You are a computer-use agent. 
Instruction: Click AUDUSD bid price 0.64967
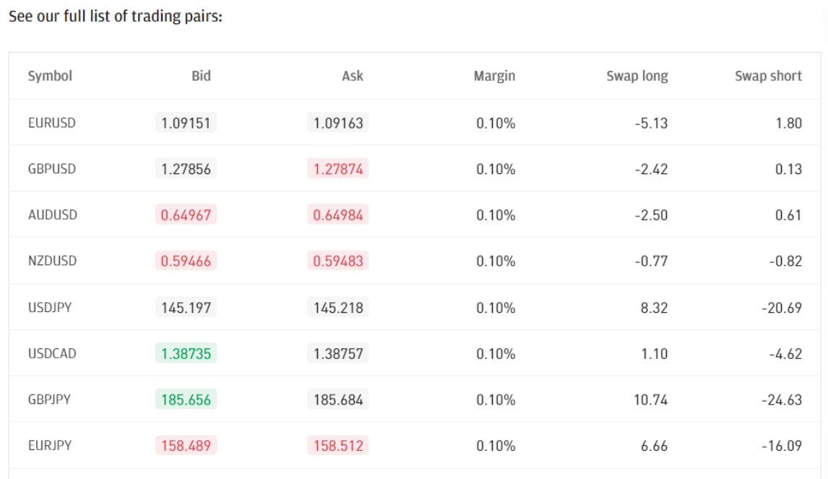186,215
